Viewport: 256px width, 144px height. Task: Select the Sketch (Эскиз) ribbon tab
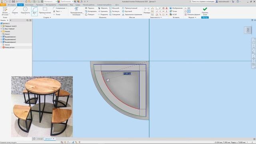coord(20,5)
